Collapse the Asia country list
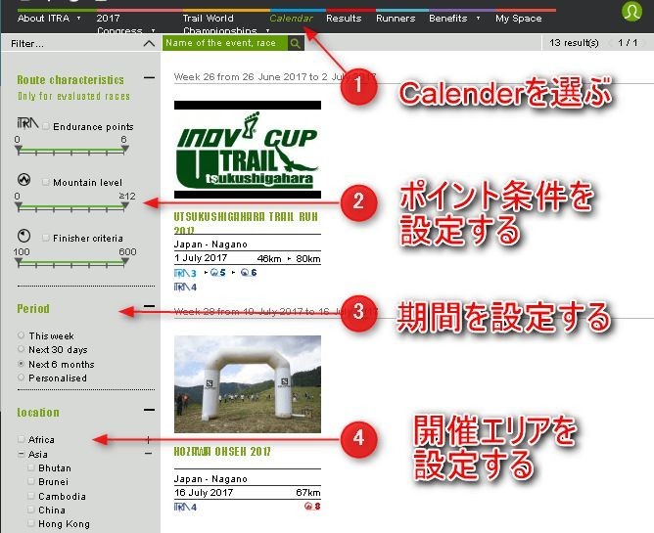 149,454
